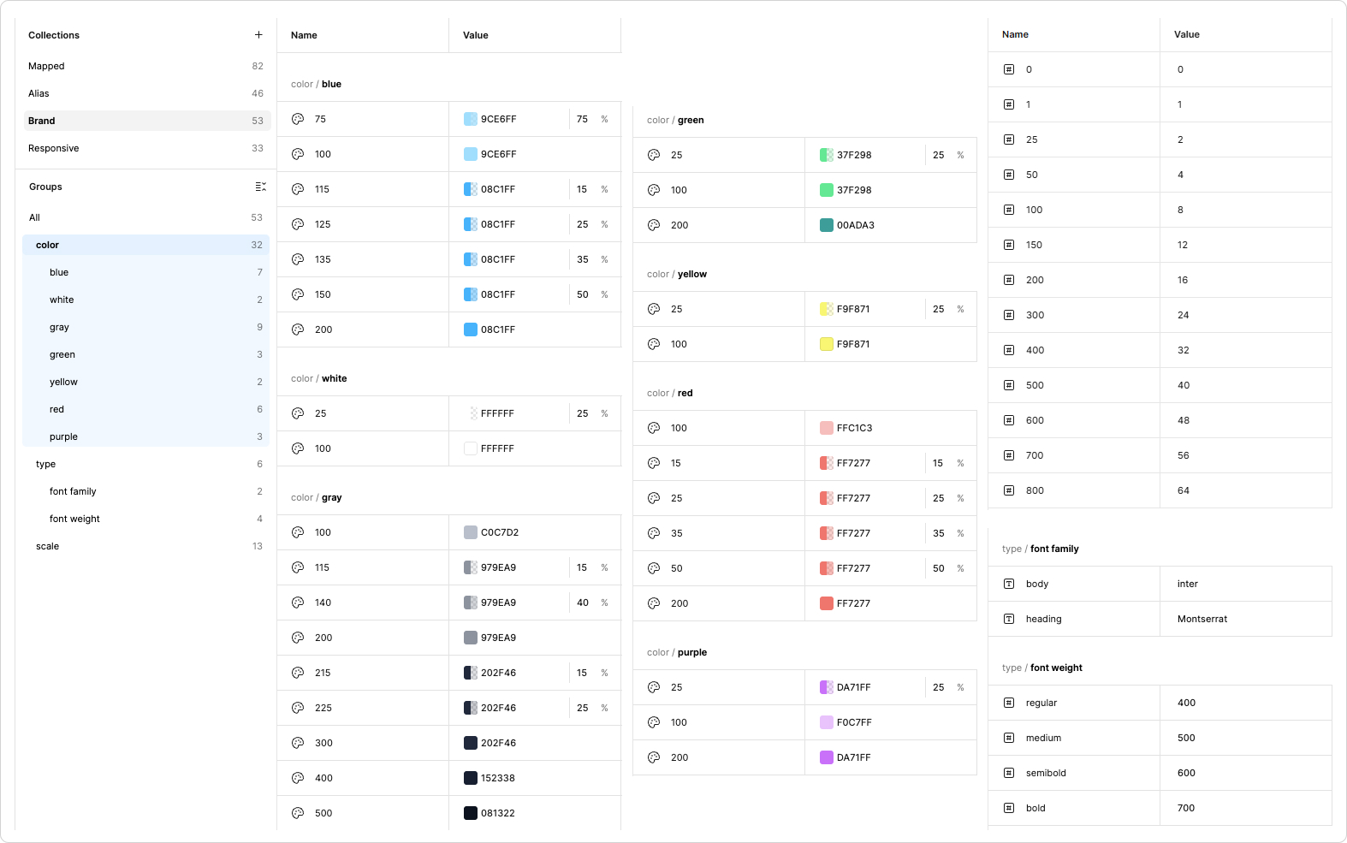
Task: Click the palette icon beside gray 500
Action: pos(298,813)
